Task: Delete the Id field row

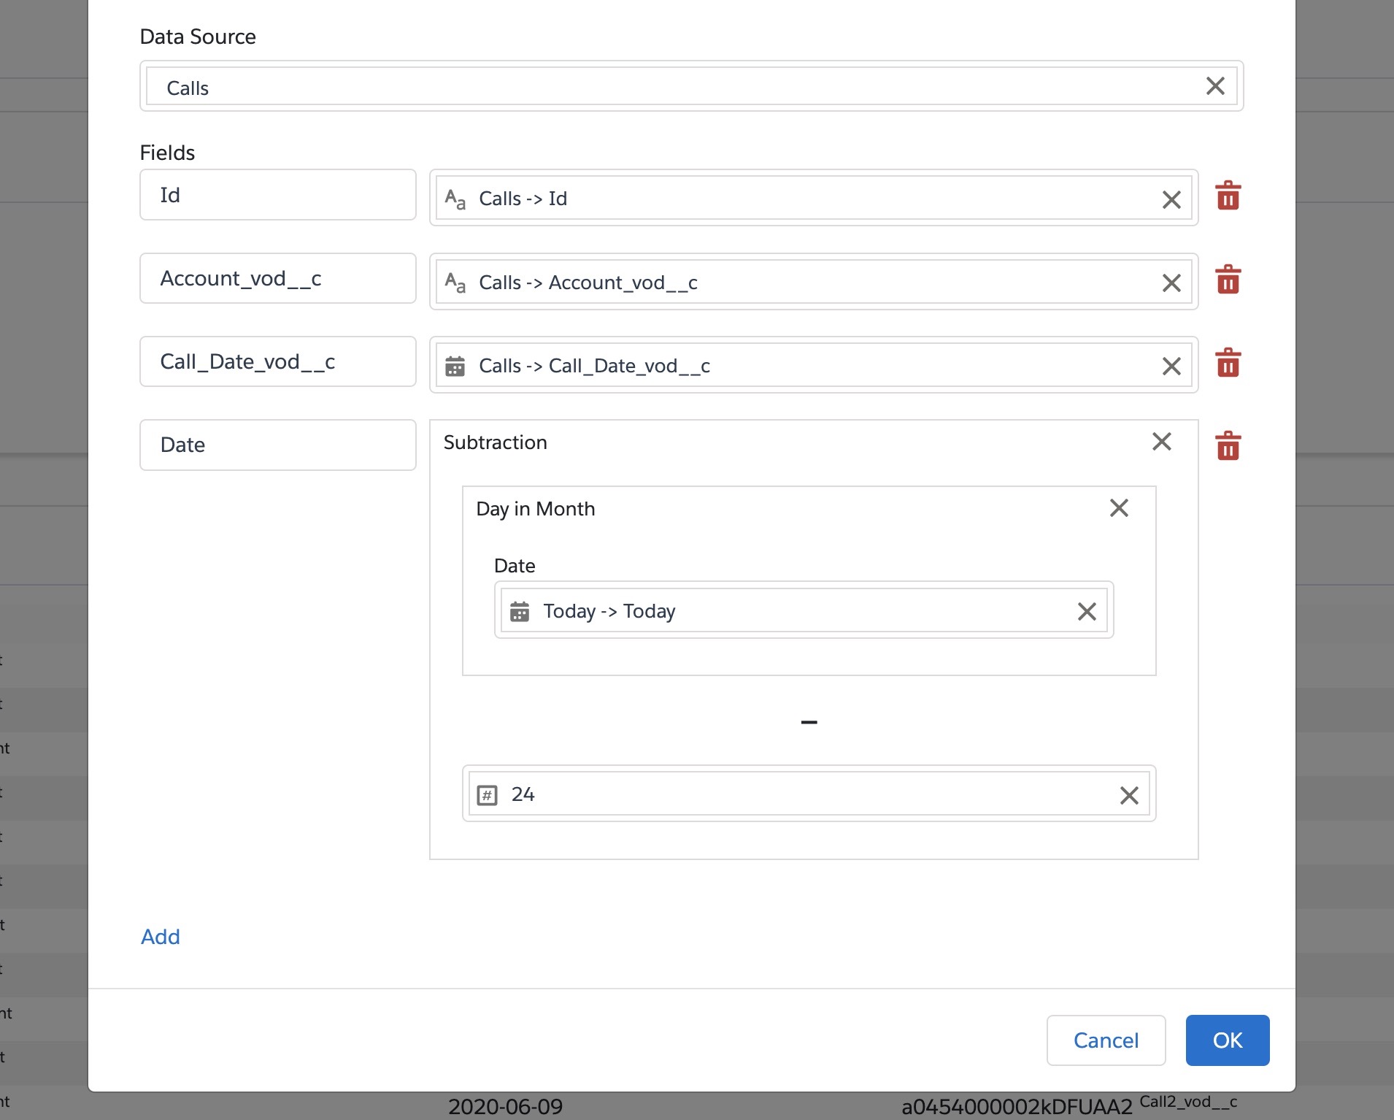Action: pos(1228,196)
